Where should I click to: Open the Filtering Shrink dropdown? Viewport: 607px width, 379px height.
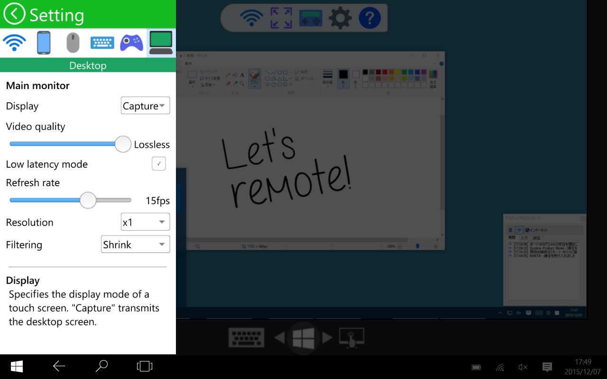(135, 244)
